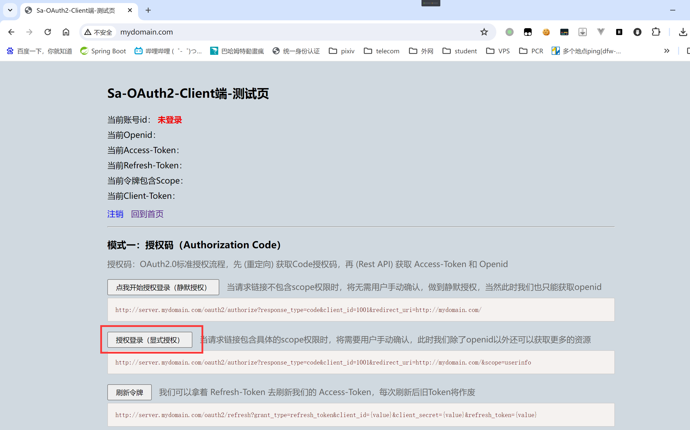Open the browser downloads icon
Image resolution: width=690 pixels, height=430 pixels.
(x=683, y=32)
